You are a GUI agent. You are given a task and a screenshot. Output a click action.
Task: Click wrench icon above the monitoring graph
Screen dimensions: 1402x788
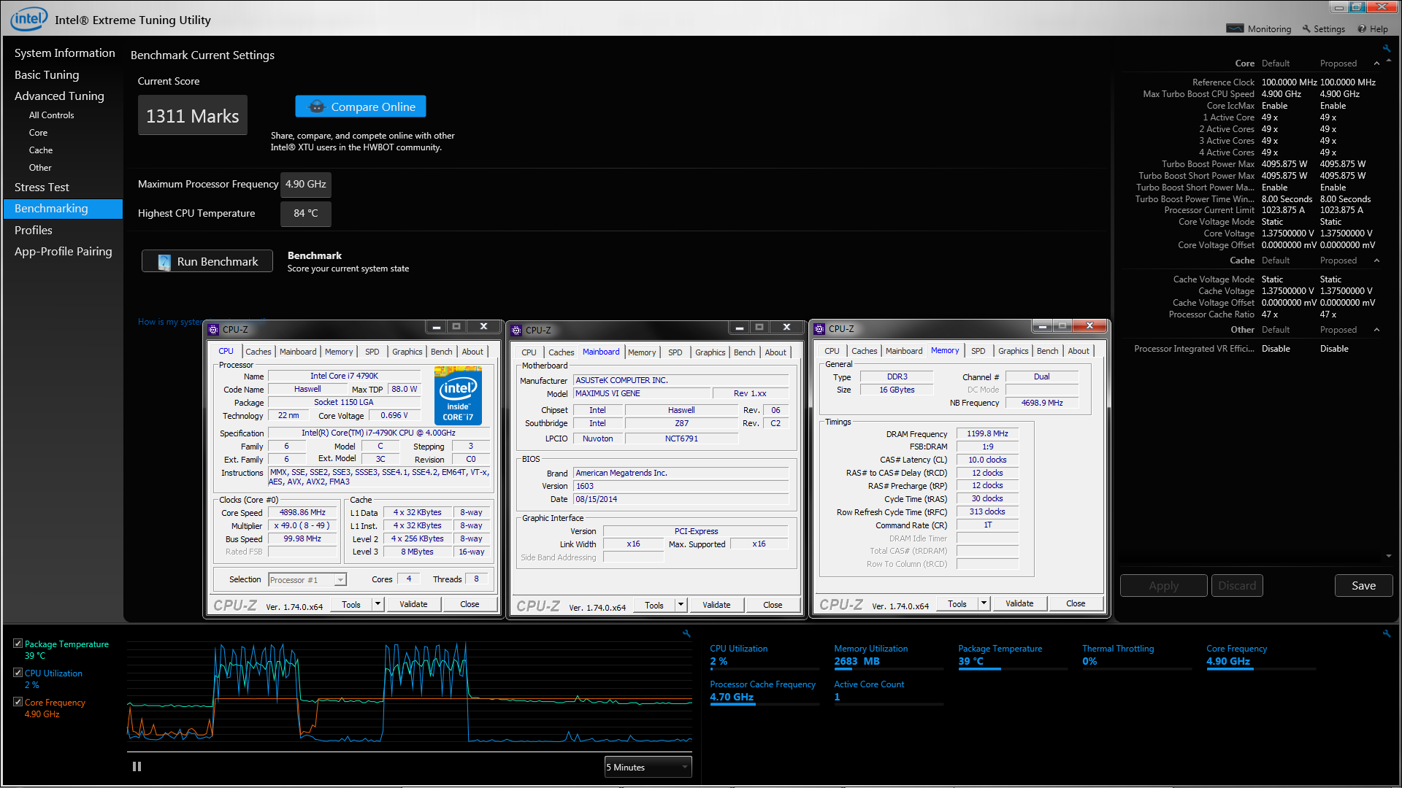[x=686, y=633]
